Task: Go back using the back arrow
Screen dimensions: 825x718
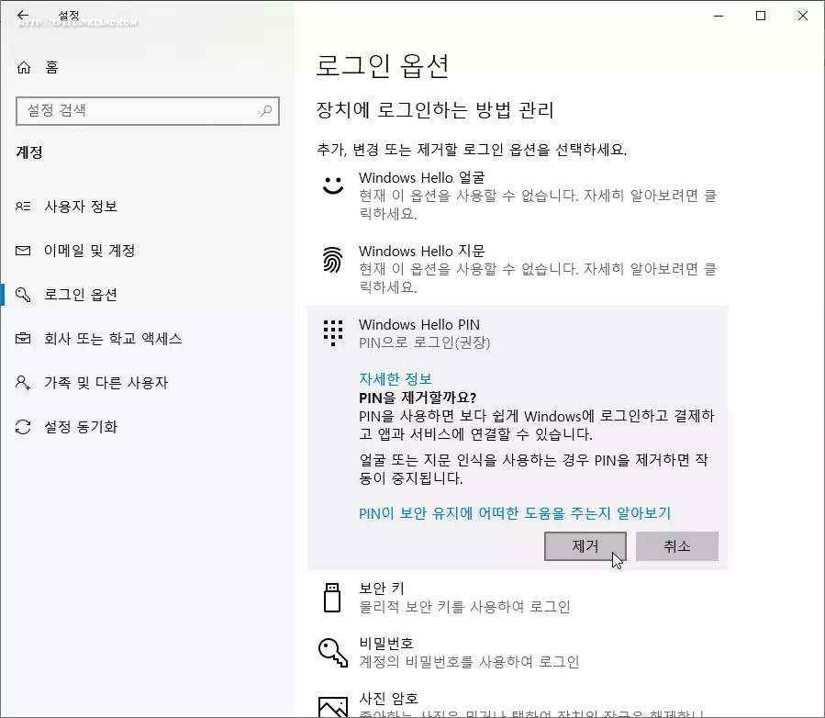Action: 23,16
